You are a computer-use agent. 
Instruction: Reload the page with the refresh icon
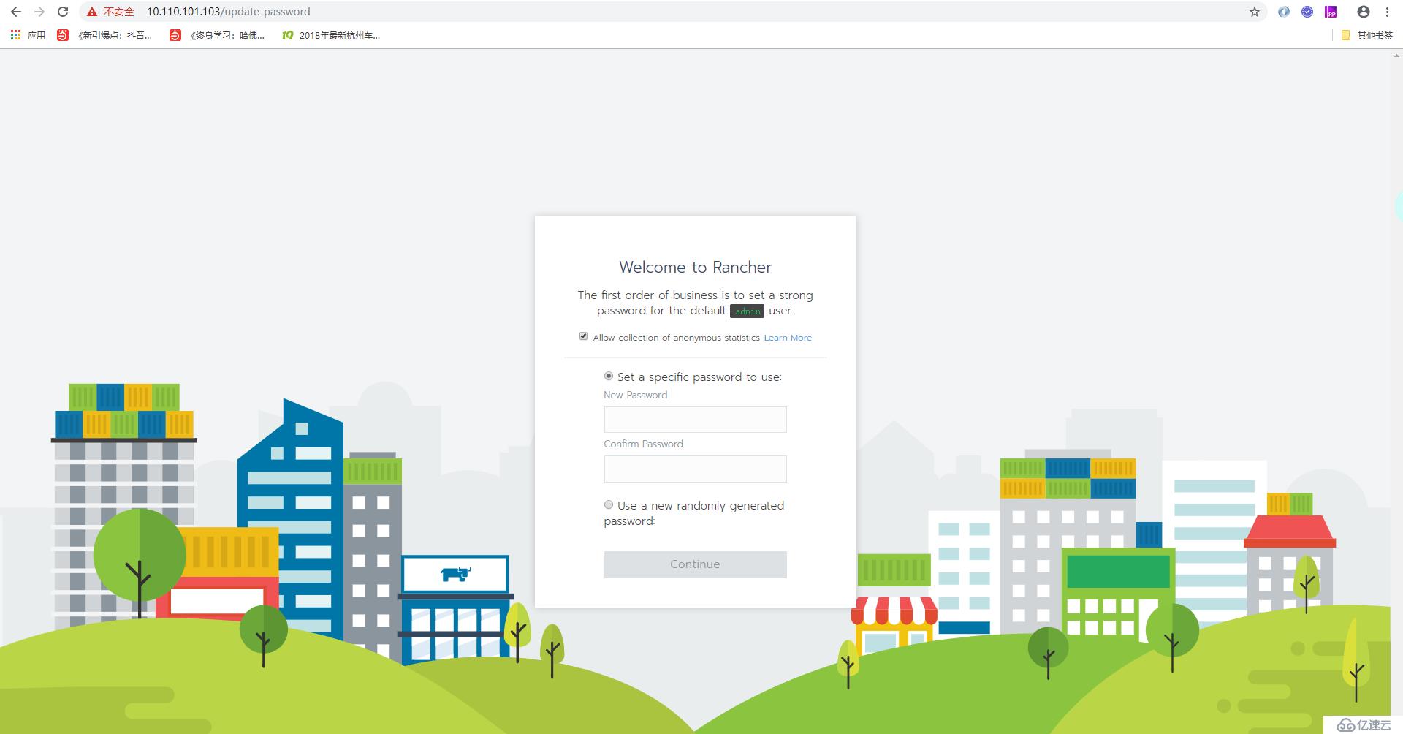click(x=63, y=12)
